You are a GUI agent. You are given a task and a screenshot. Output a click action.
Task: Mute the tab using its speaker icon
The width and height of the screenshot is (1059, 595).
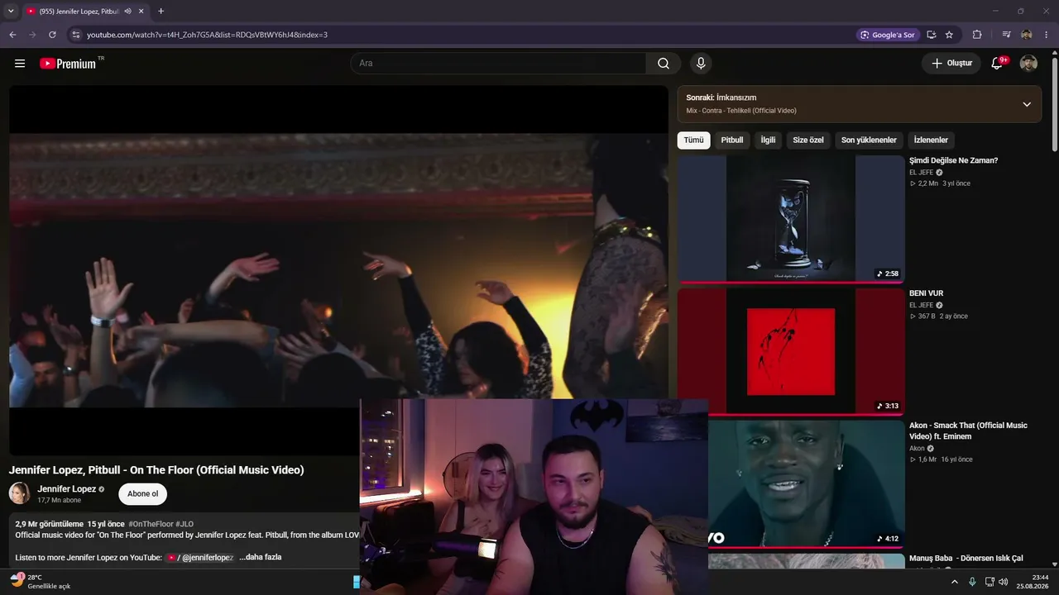(x=127, y=12)
